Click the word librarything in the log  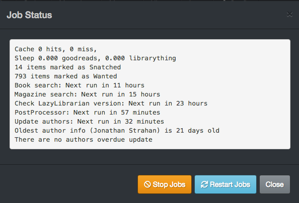coord(153,58)
